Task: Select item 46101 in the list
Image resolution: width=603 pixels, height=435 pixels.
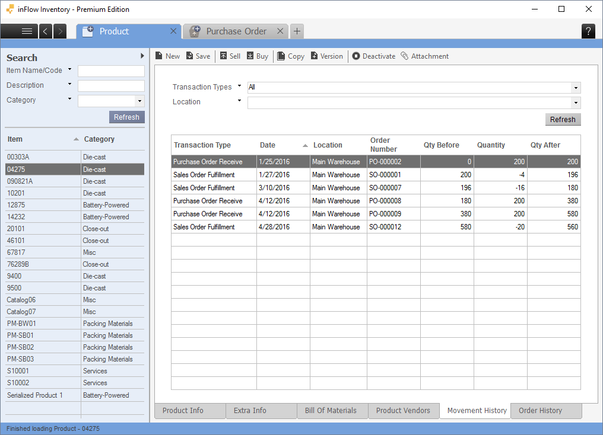Action: point(75,241)
